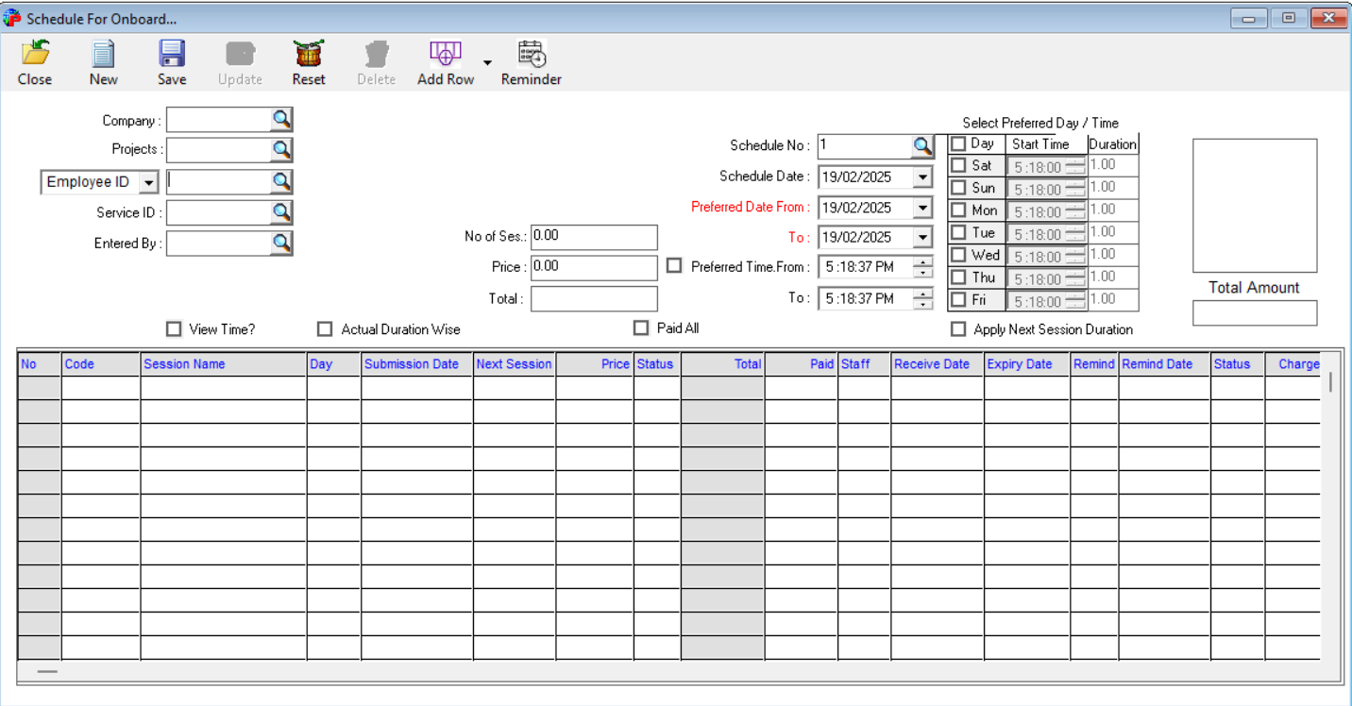Minimize the Schedule For Onboard window
Screen dimensions: 1352x706
coord(1249,18)
